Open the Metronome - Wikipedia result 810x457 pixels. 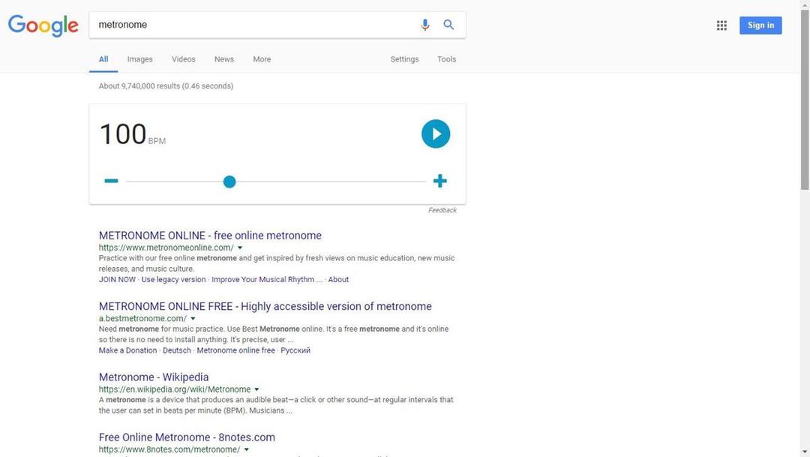pos(154,377)
